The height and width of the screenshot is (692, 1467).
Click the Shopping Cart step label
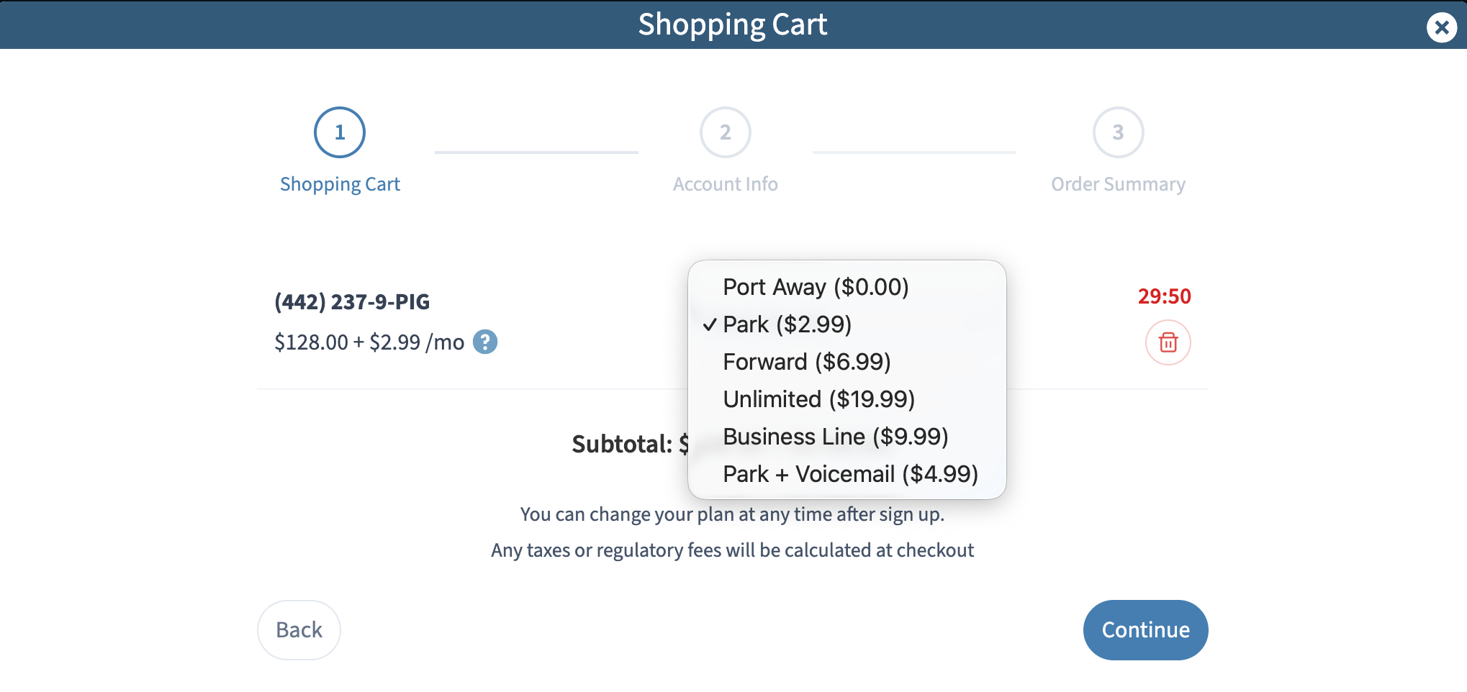click(340, 185)
